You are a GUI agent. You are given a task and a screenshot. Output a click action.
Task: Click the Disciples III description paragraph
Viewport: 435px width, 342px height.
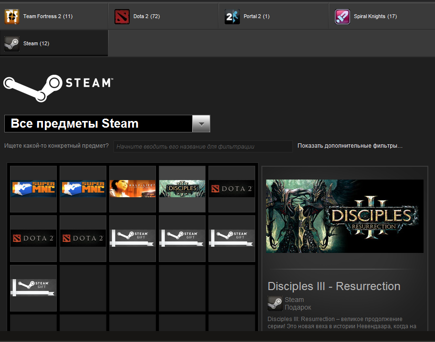pos(342,322)
